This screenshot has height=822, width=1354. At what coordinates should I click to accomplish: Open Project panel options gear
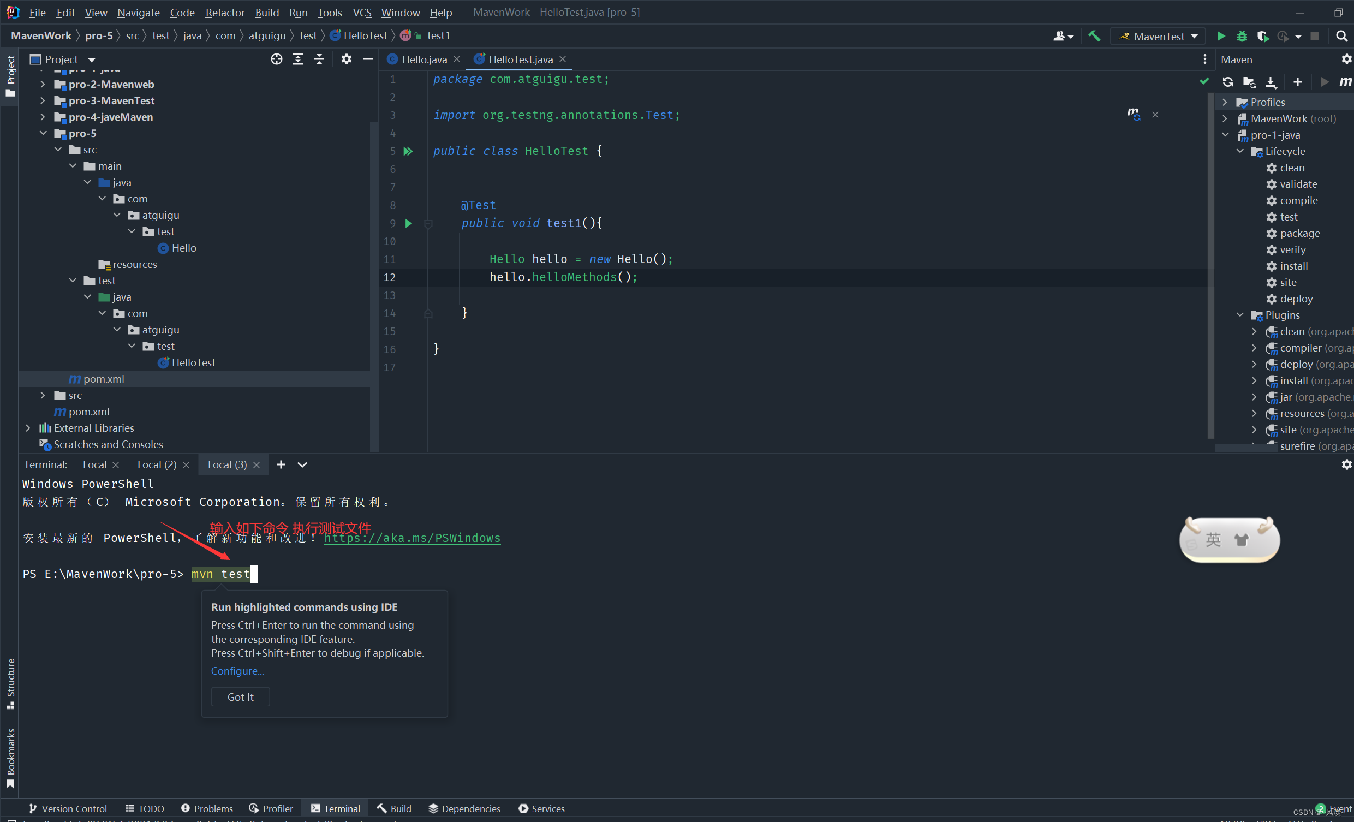point(346,59)
